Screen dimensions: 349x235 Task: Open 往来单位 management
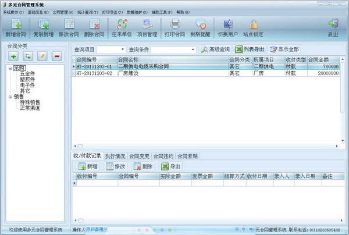pyautogui.click(x=122, y=28)
